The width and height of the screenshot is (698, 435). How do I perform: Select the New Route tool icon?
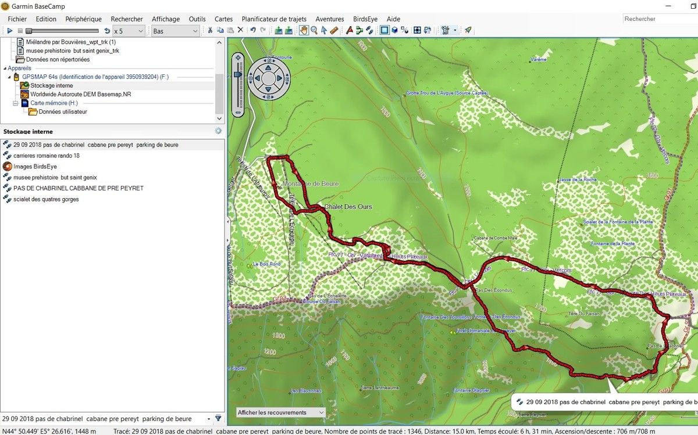pos(350,31)
